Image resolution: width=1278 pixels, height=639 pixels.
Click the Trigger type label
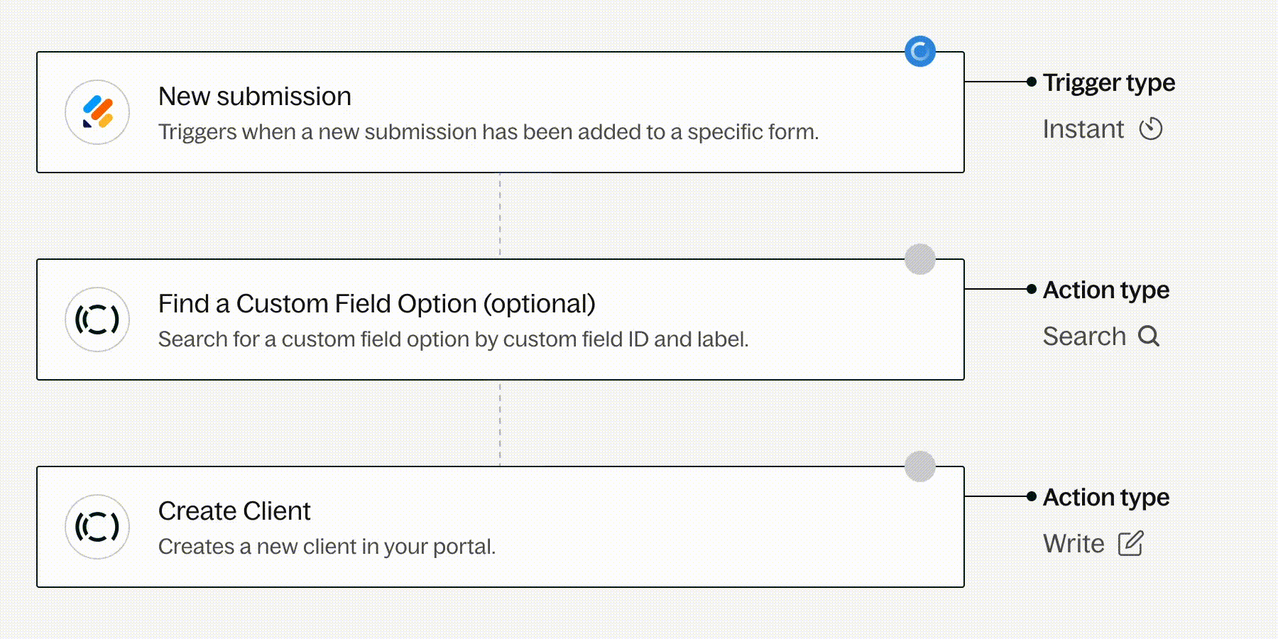pos(1108,82)
